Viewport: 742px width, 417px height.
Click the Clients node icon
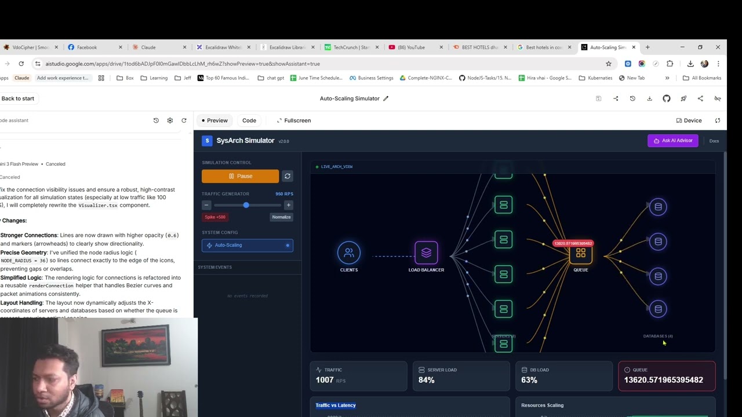(x=349, y=253)
